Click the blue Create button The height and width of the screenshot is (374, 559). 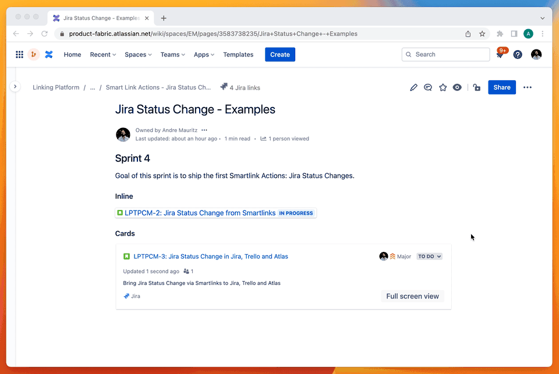280,55
